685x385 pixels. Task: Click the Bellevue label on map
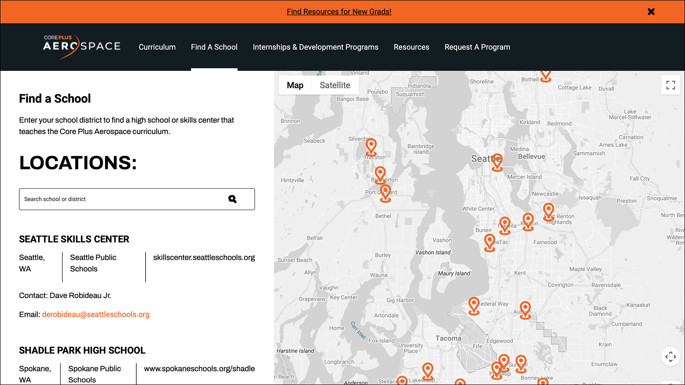[x=532, y=156]
